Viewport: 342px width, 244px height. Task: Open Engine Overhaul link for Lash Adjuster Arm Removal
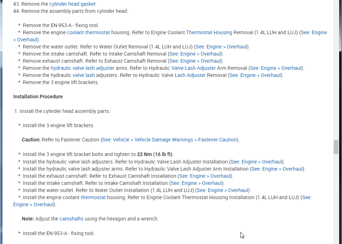click(276, 68)
